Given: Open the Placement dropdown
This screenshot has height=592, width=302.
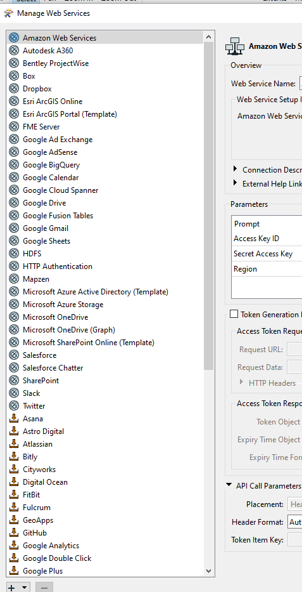Looking at the screenshot, I should (295, 504).
